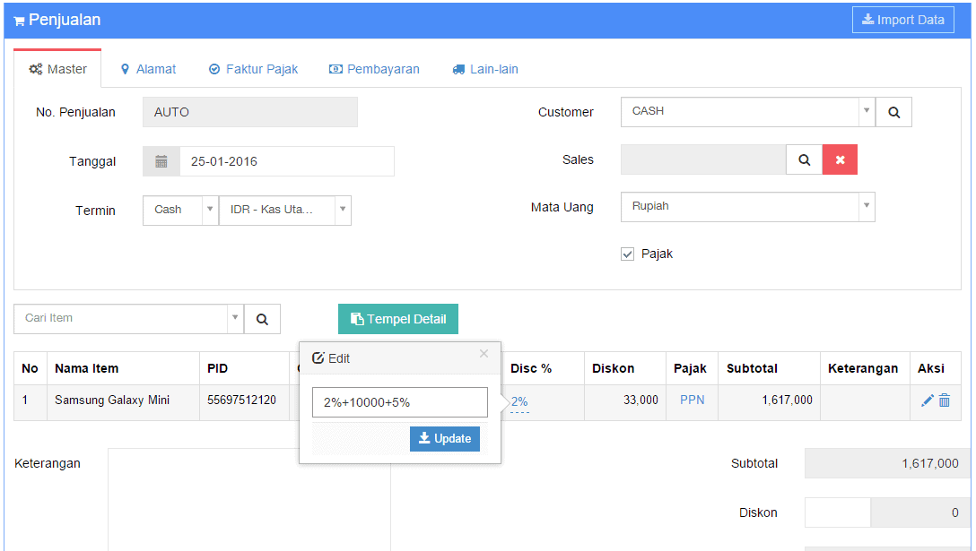
Task: Delete Samsung Galaxy Mini row trash icon
Action: 945,400
